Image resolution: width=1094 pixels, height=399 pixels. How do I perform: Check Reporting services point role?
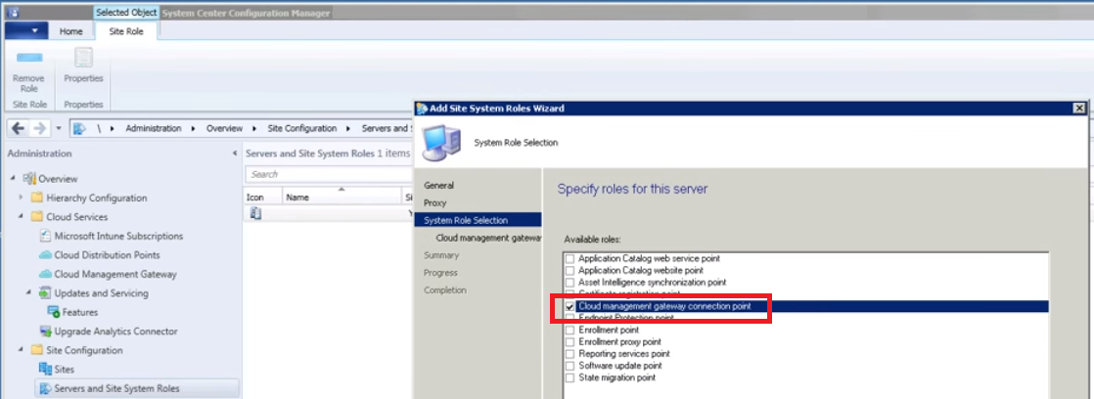click(570, 354)
